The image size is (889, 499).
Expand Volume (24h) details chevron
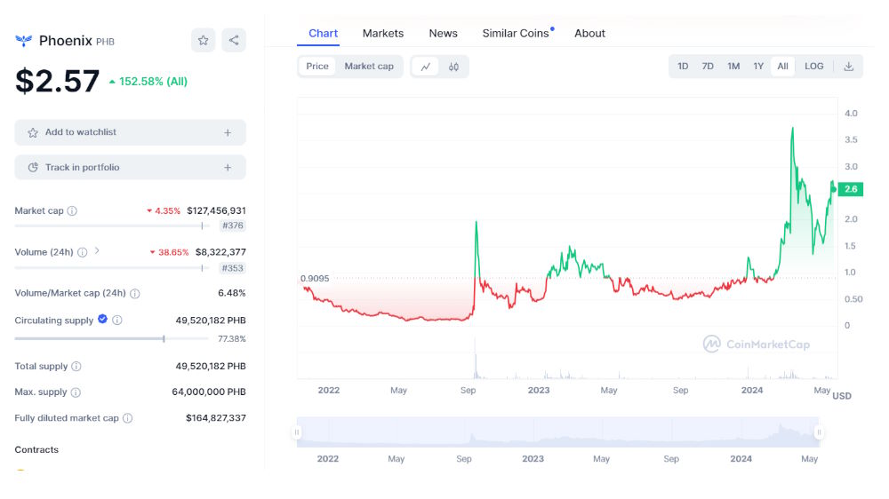click(x=97, y=251)
